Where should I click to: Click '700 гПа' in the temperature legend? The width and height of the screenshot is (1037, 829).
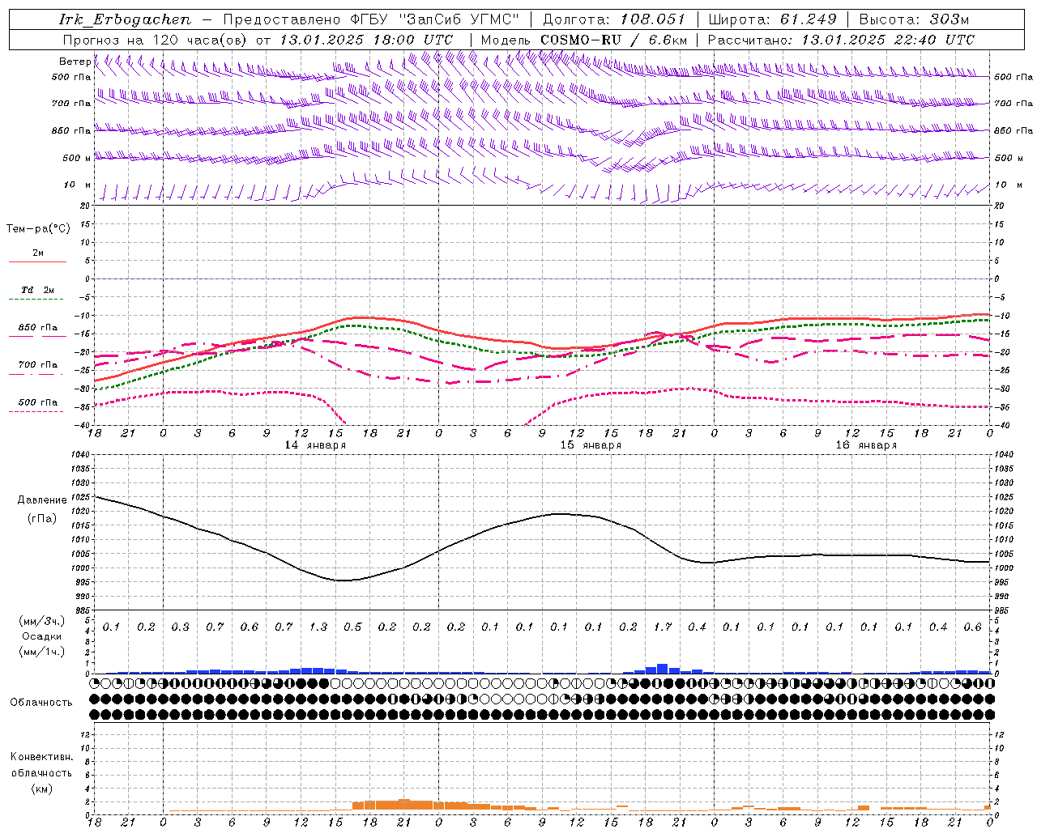point(38,365)
